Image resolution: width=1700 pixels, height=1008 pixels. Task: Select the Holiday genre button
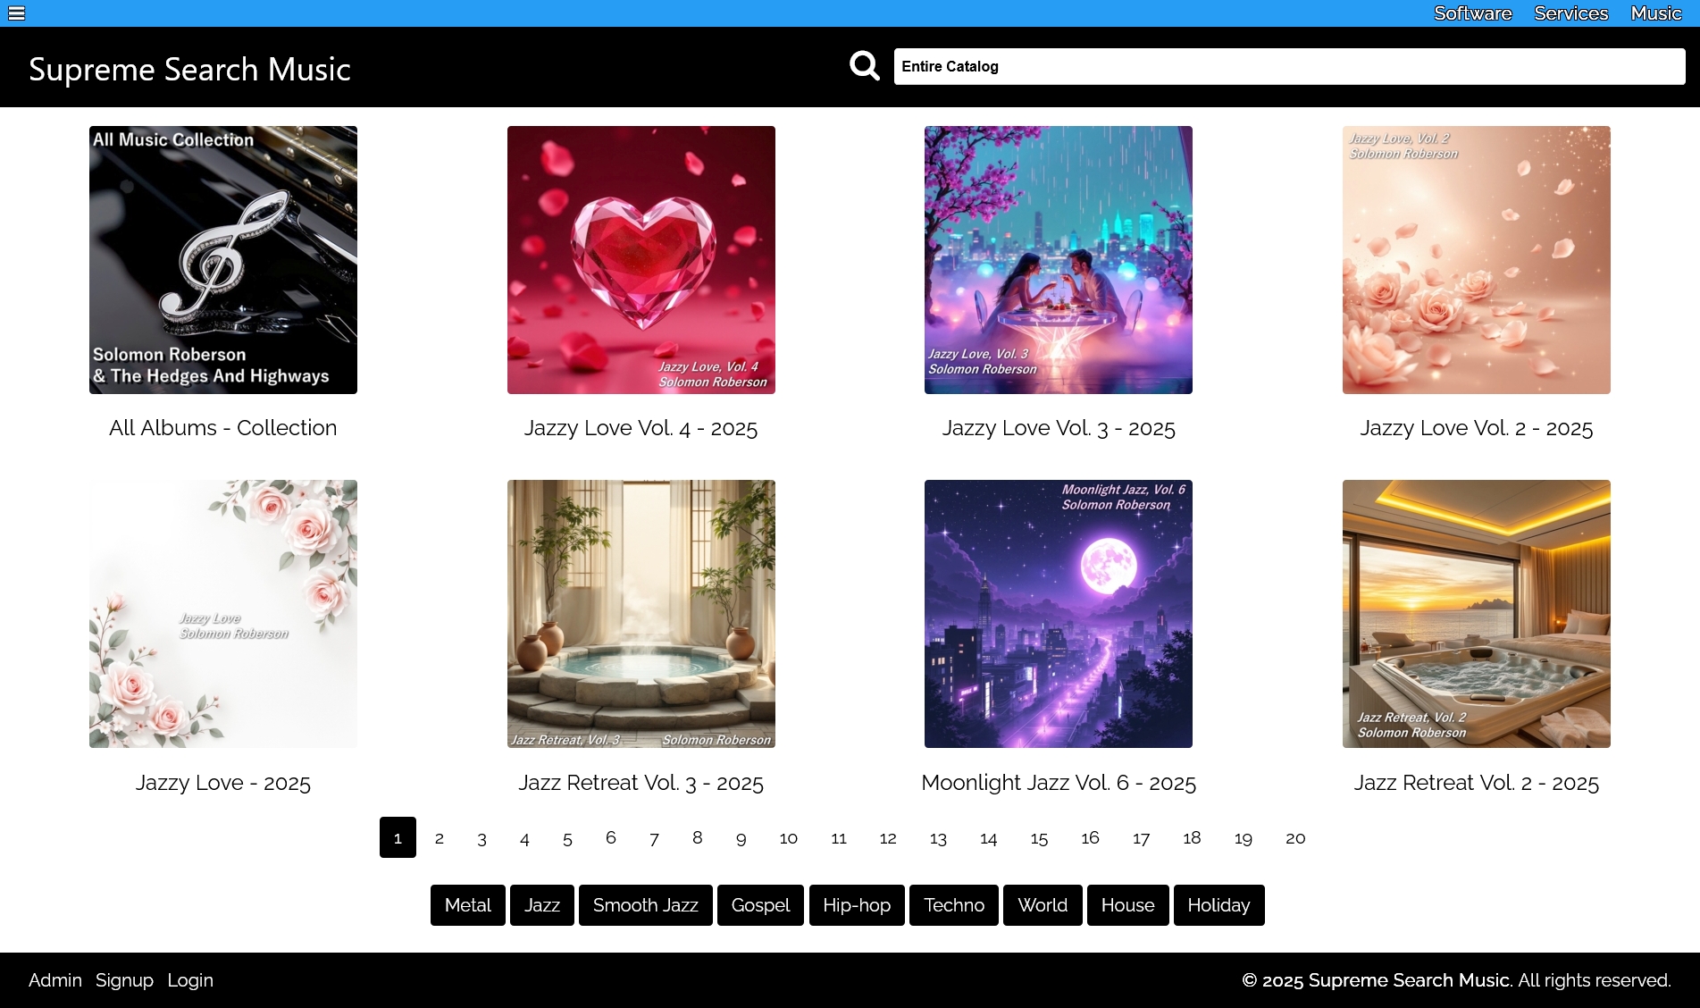[x=1218, y=905]
